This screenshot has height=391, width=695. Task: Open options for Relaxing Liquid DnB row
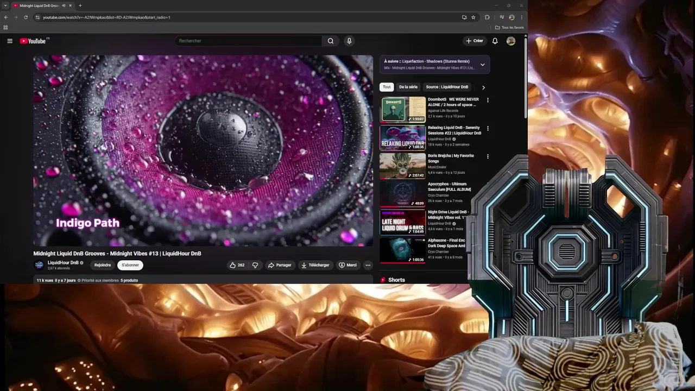(488, 129)
